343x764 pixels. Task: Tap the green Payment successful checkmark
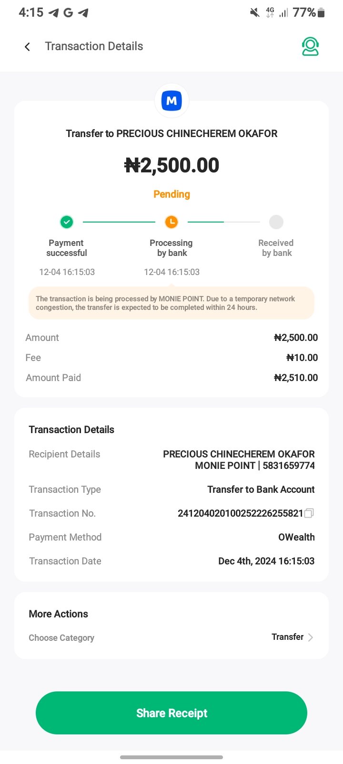(67, 222)
